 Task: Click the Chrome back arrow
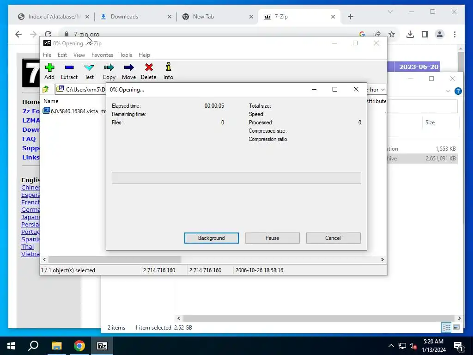point(18,34)
